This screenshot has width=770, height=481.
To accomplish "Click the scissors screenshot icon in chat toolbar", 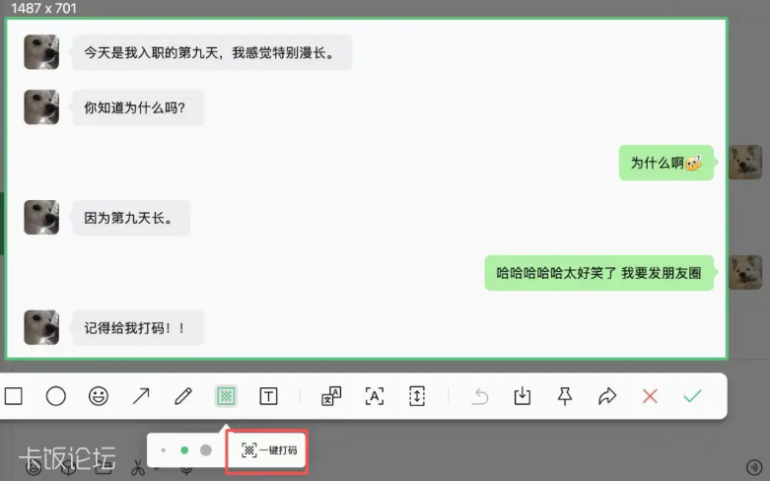I will coord(138,469).
